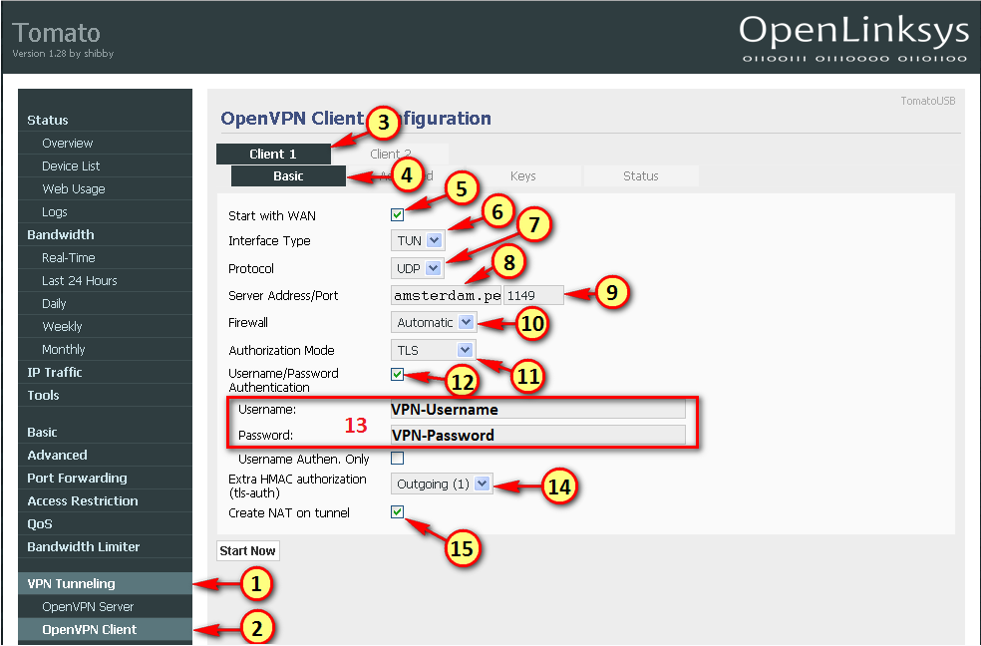Screen dimensions: 981x646
Task: Open Last 24 Hours bandwidth page
Action: (x=105, y=281)
